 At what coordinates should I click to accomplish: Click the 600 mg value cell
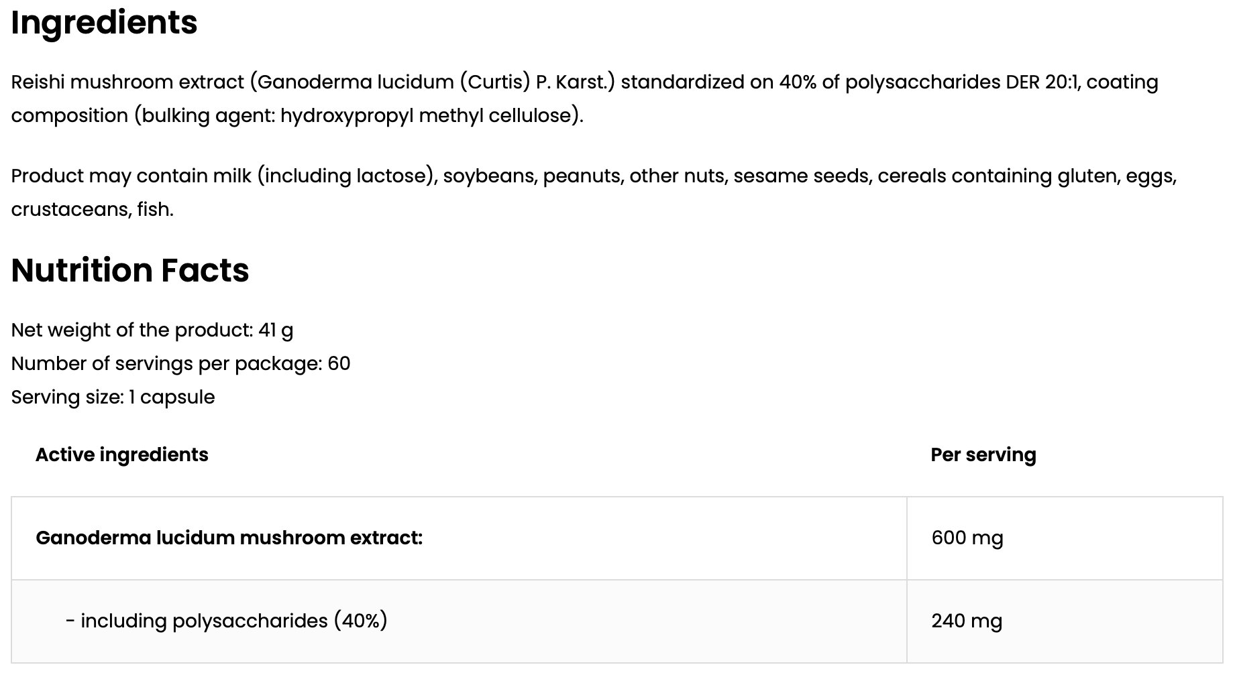coord(1065,538)
